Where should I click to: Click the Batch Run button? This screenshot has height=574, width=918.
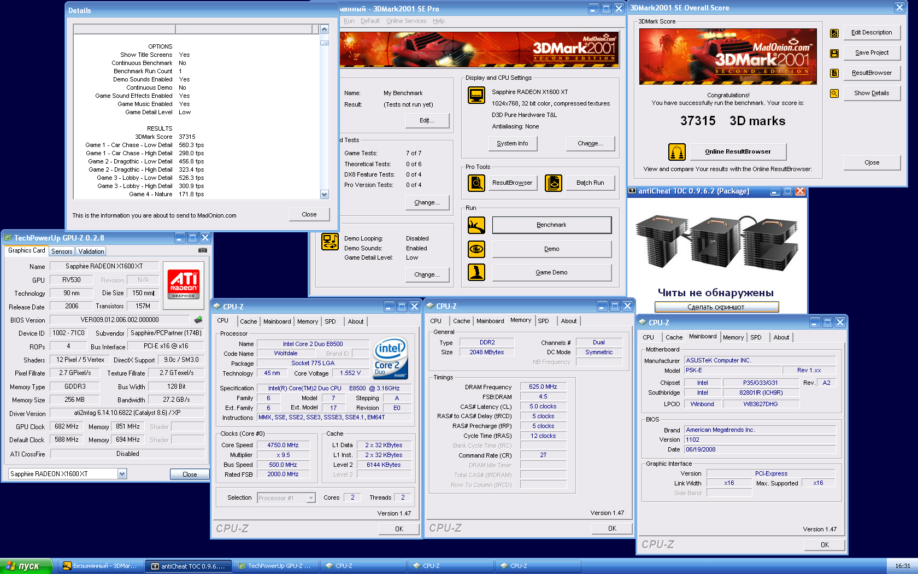click(590, 183)
